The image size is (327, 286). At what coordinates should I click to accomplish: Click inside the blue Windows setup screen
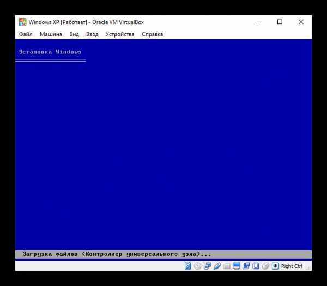coord(163,147)
